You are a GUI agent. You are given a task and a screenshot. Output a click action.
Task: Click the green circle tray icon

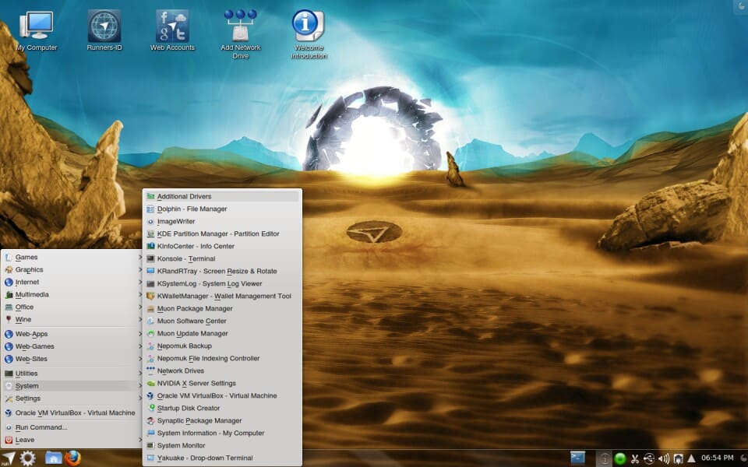click(x=619, y=459)
